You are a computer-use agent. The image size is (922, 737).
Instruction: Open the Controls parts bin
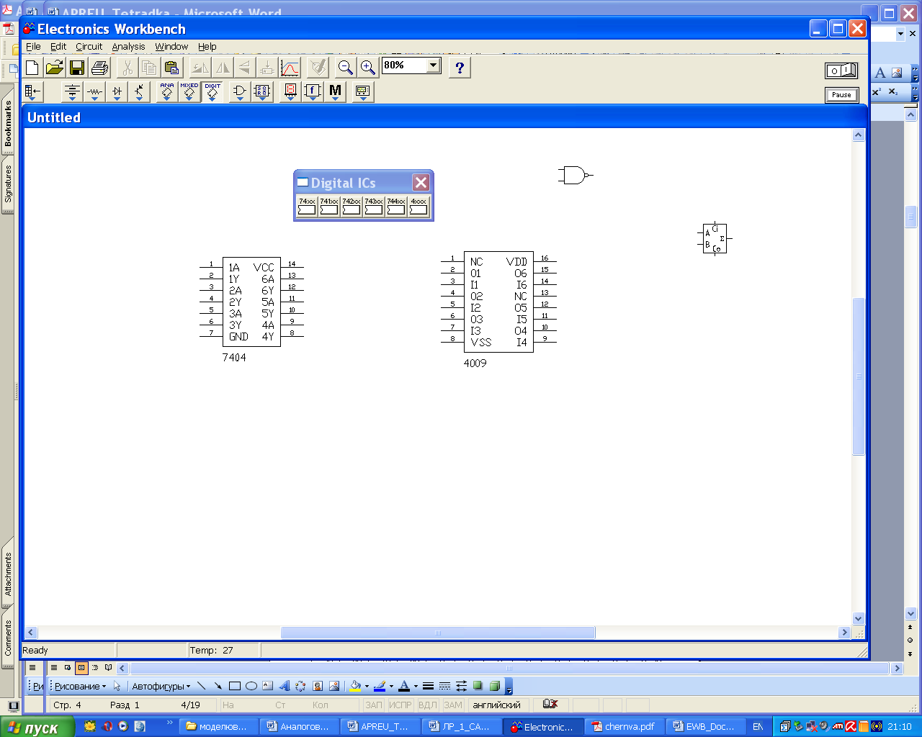[x=313, y=91]
